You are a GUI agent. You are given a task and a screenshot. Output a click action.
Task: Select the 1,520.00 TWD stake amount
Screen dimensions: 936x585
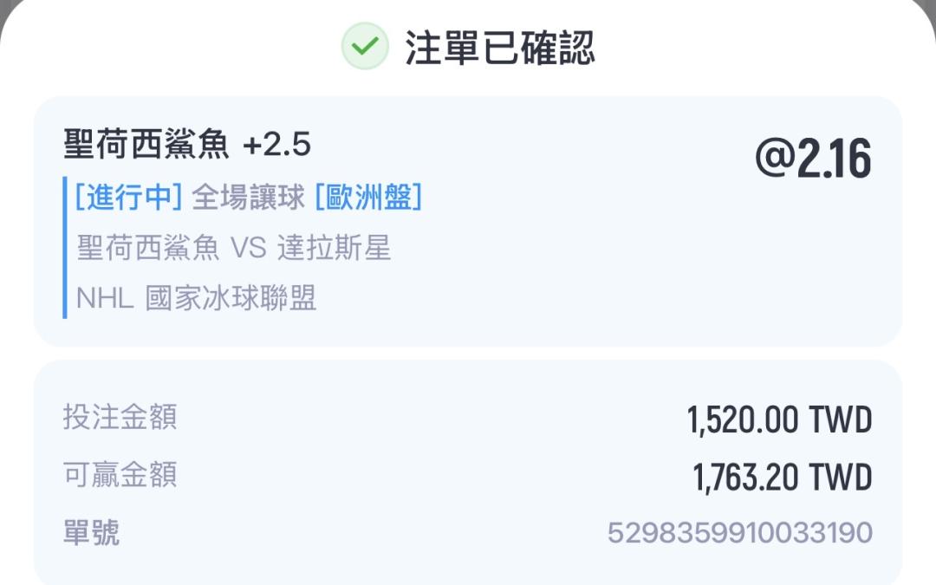click(x=779, y=420)
